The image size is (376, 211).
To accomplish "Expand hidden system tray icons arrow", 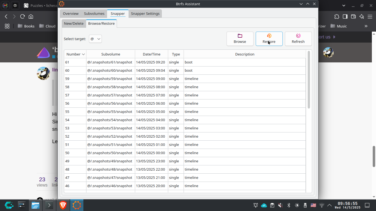I will 329,205.
